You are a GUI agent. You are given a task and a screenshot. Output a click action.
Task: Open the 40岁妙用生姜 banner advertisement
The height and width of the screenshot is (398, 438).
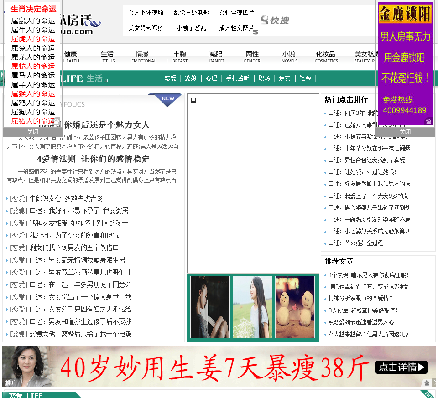pyautogui.click(x=219, y=367)
